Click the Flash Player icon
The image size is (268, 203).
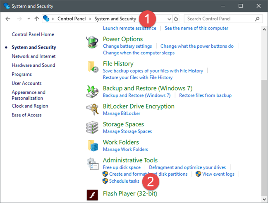[x=92, y=195]
